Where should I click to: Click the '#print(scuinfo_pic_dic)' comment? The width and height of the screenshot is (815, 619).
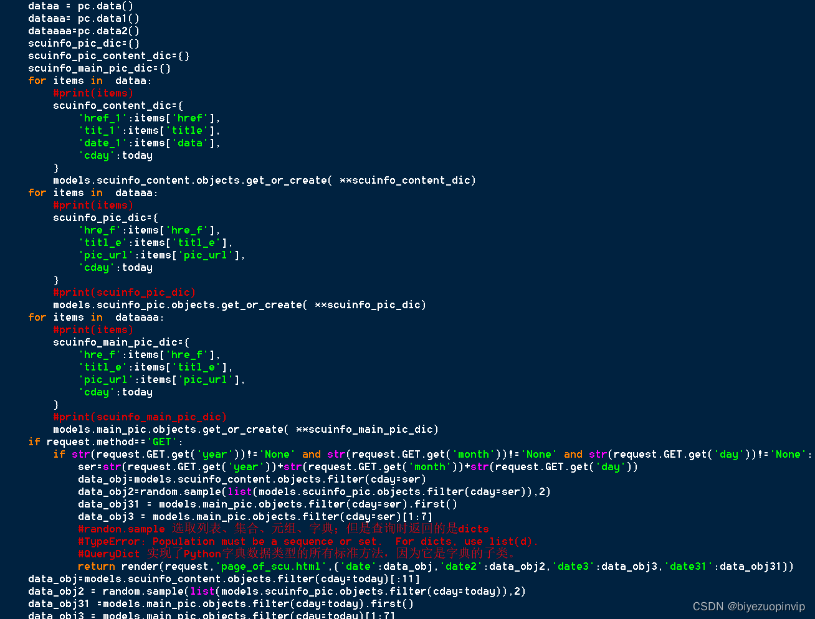(125, 293)
